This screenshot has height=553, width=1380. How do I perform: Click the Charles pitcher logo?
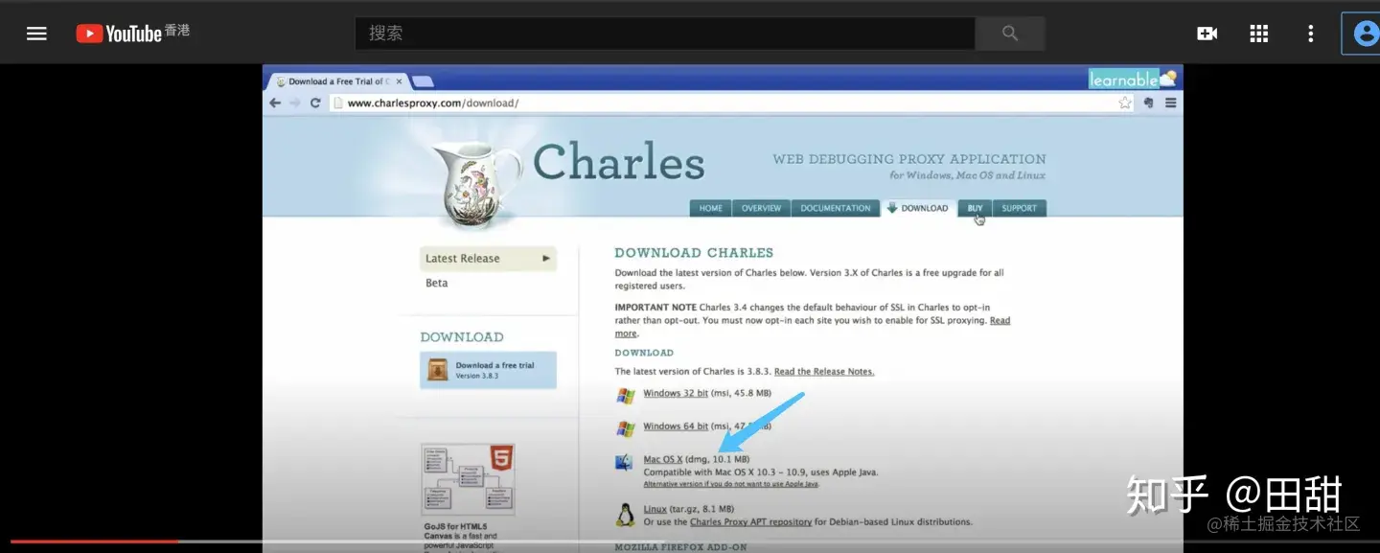click(x=476, y=185)
